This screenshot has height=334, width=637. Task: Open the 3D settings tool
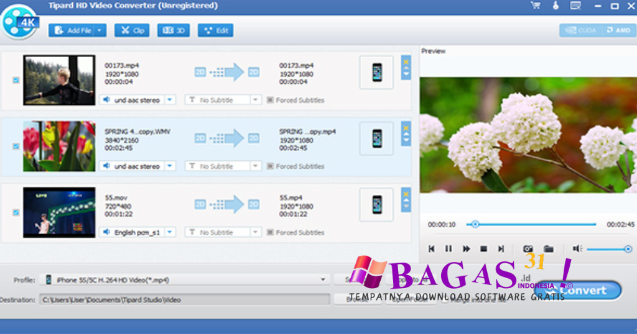pyautogui.click(x=174, y=30)
